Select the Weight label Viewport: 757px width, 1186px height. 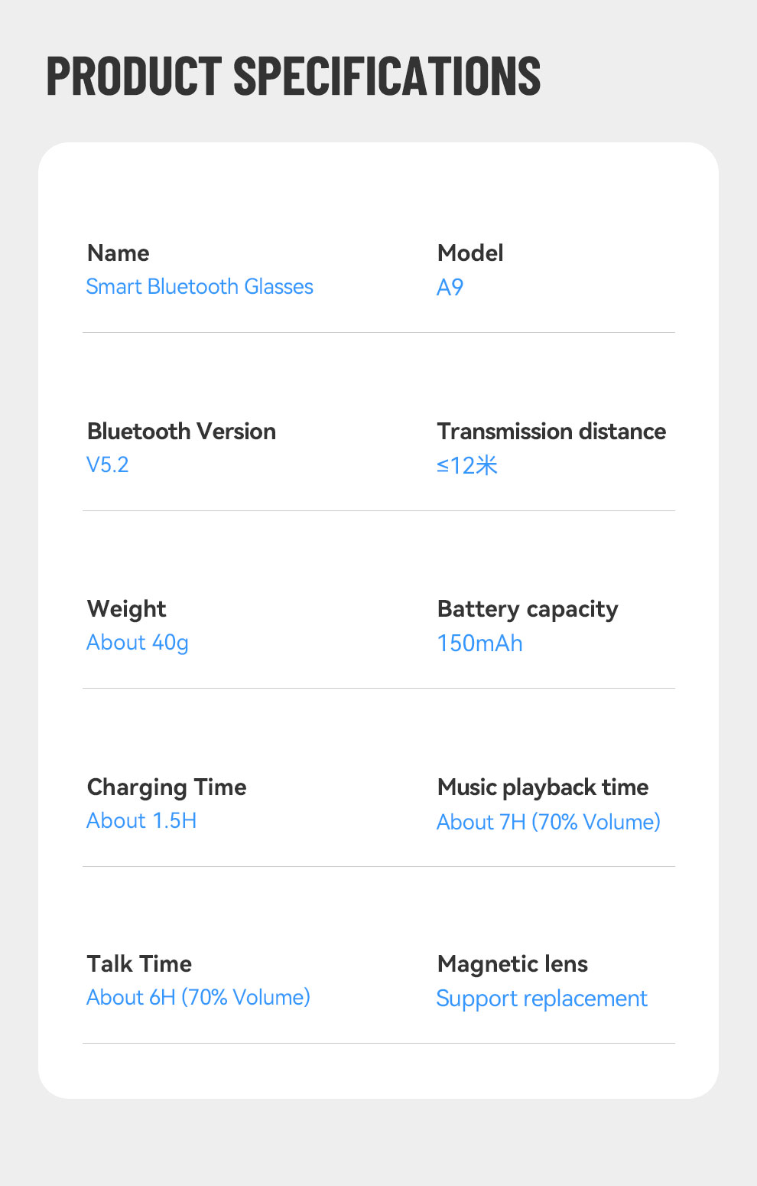[126, 609]
